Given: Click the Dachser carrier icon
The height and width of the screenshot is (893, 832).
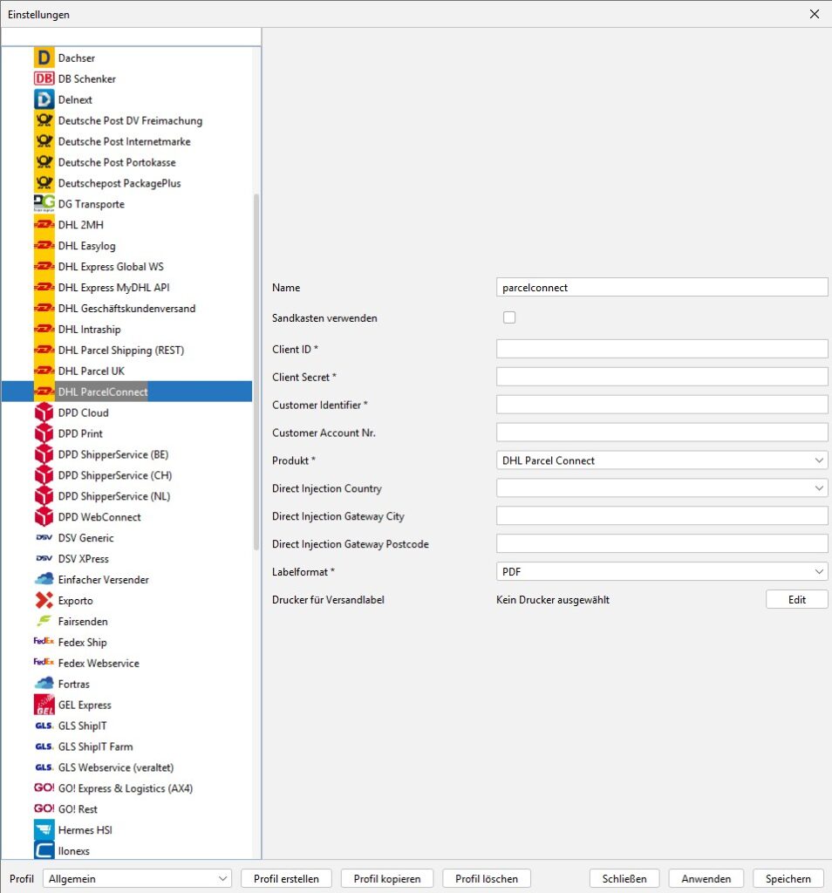Looking at the screenshot, I should click(44, 58).
